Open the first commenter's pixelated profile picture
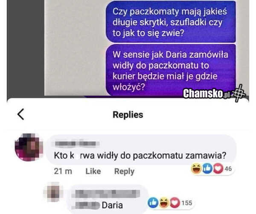 (x=29, y=147)
